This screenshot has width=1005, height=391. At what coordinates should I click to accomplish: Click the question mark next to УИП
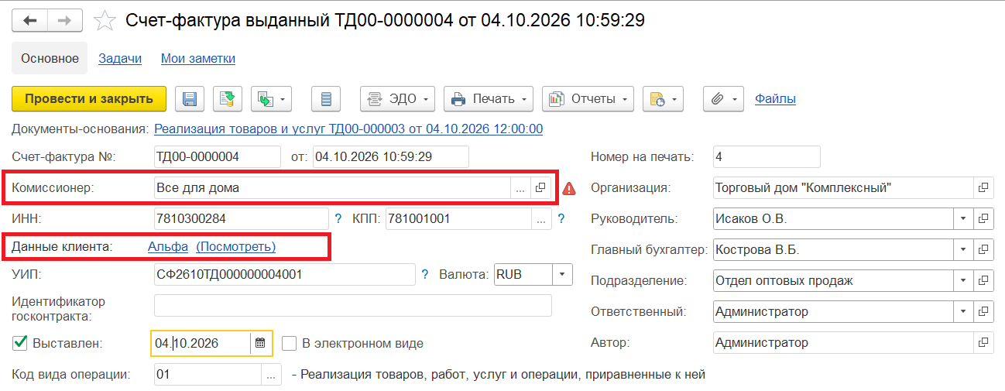424,274
